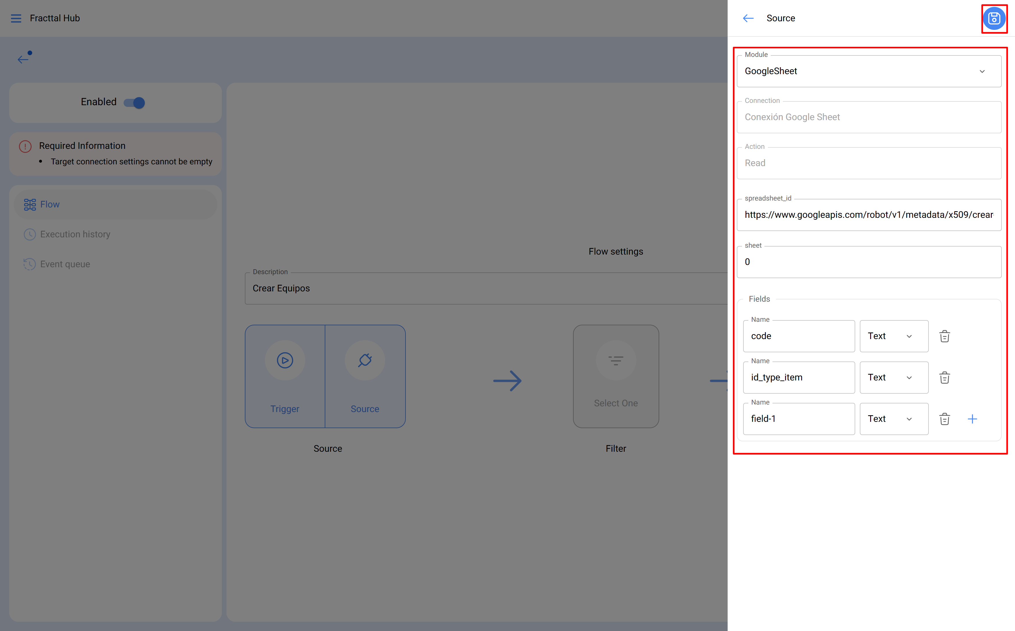Switch to Execution history

(75, 234)
